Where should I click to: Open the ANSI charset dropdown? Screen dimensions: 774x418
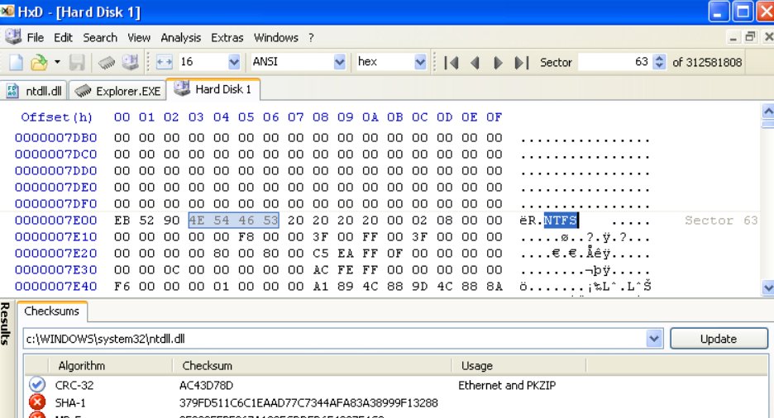(339, 63)
